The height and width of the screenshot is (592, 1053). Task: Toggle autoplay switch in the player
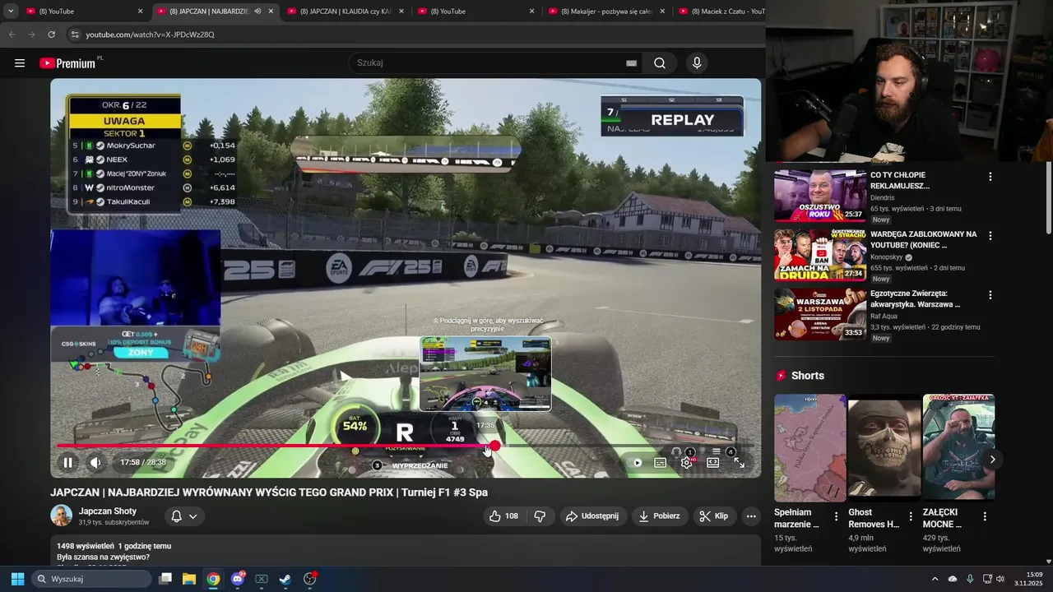(637, 463)
